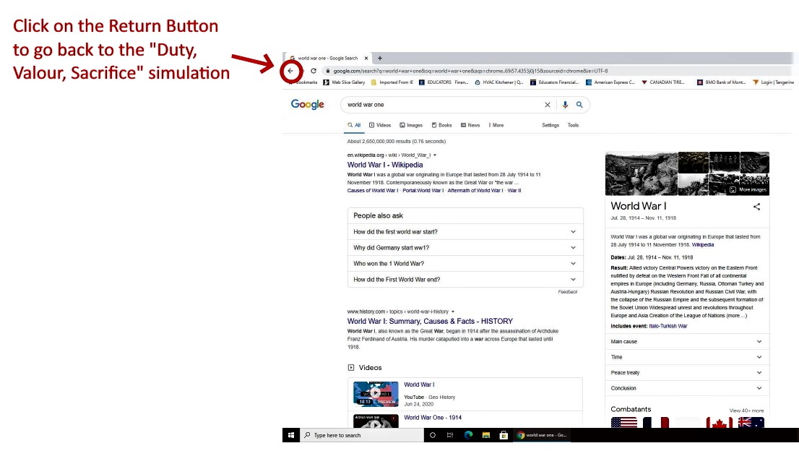The image size is (799, 464).
Task: Open 'More images' in the knowledge panel
Action: pyautogui.click(x=748, y=189)
